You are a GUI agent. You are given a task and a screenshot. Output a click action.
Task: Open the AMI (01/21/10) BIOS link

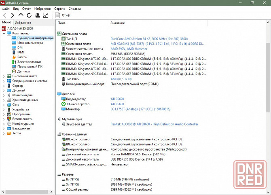[x=121, y=79]
